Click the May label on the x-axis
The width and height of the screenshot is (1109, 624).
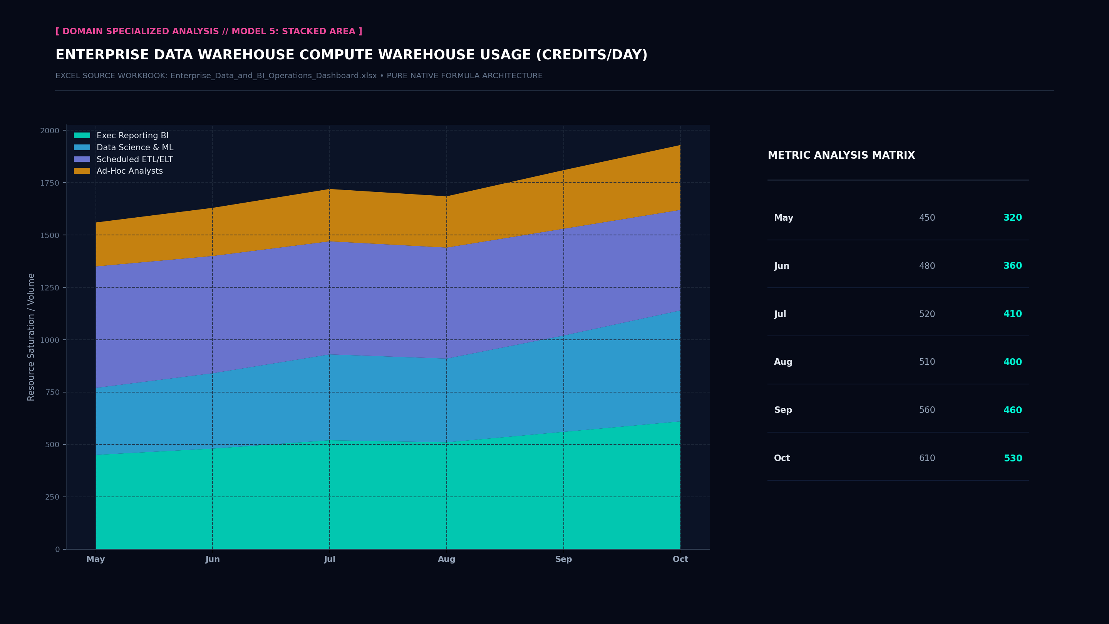point(95,559)
